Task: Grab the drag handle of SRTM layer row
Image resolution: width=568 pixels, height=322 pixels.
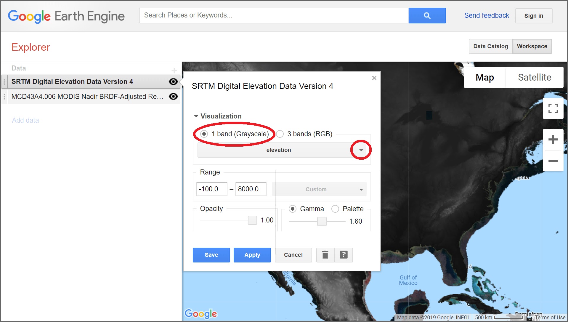Action: point(4,82)
